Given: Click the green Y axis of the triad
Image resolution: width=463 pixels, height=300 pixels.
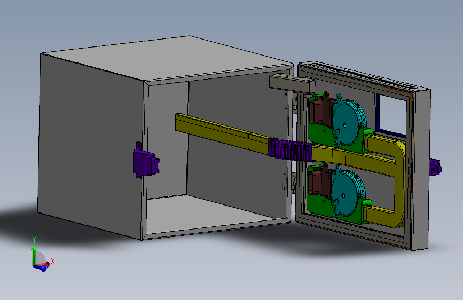Looking at the screenshot, I should click(x=34, y=256).
